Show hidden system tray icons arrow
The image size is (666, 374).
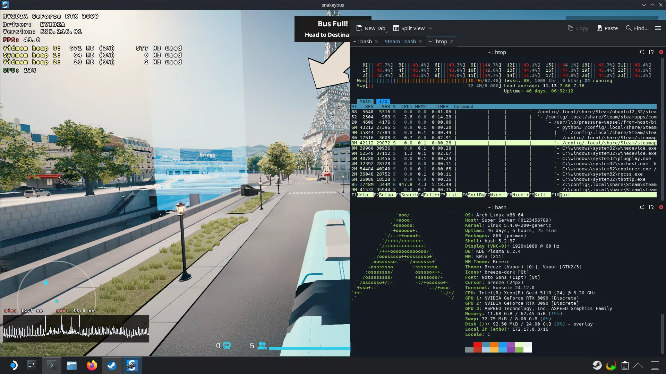[638, 365]
